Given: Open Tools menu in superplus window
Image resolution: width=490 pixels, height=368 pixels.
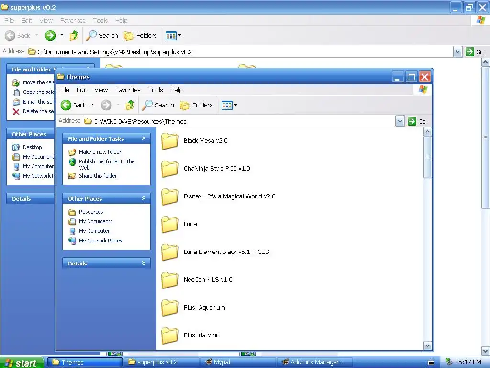Looking at the screenshot, I should 100,21.
